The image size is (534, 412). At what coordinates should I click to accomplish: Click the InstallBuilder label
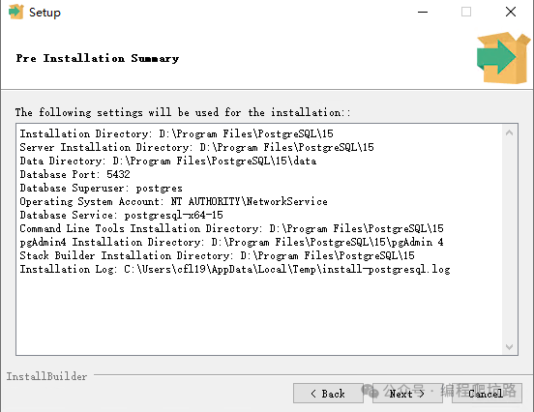47,376
